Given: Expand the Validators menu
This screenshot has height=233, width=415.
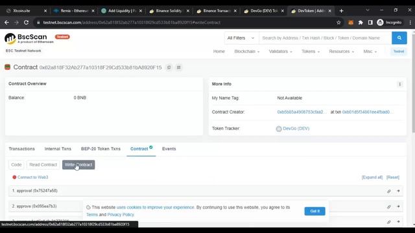Looking at the screenshot, I should click(280, 52).
